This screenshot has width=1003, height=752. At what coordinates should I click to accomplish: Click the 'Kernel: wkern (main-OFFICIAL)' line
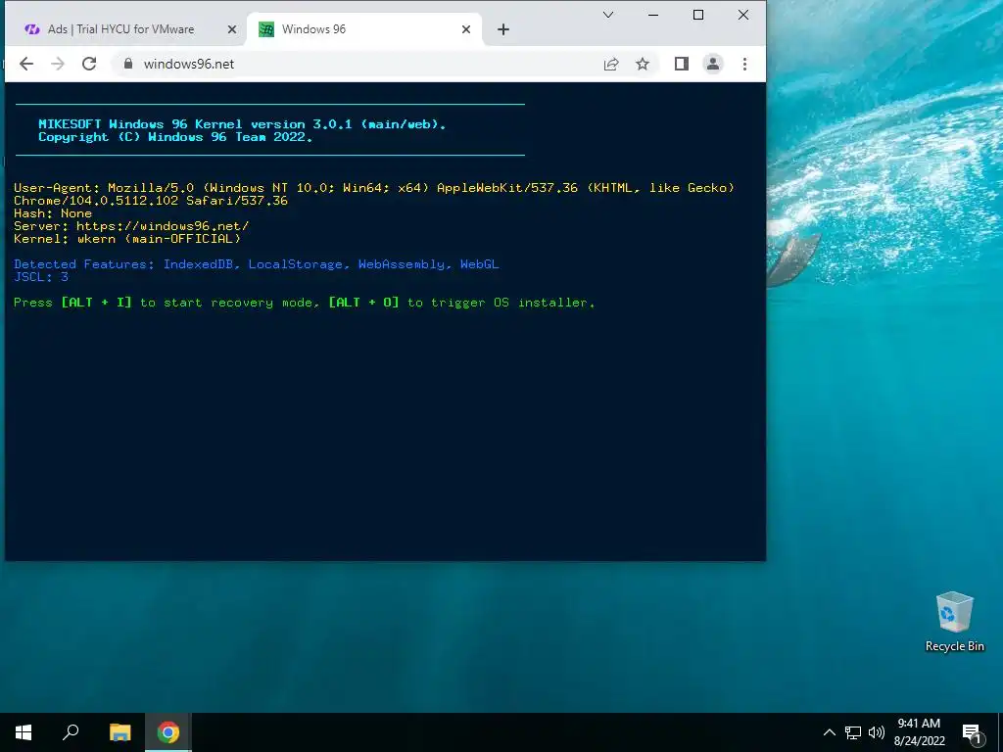click(127, 239)
